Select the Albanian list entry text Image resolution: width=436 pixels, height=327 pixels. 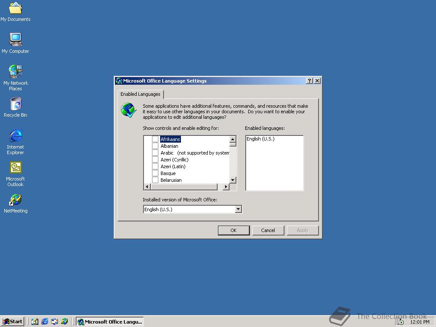[169, 146]
